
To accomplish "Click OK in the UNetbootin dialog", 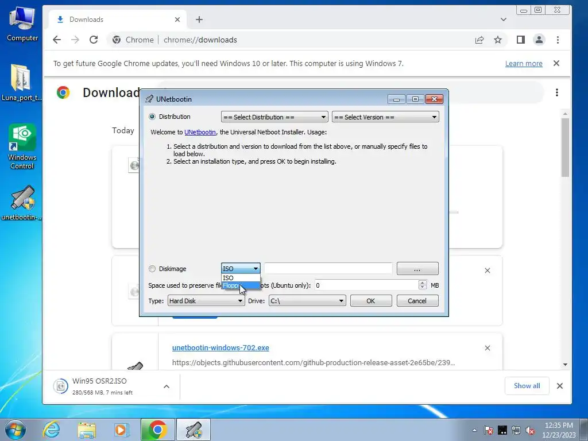I will click(371, 301).
